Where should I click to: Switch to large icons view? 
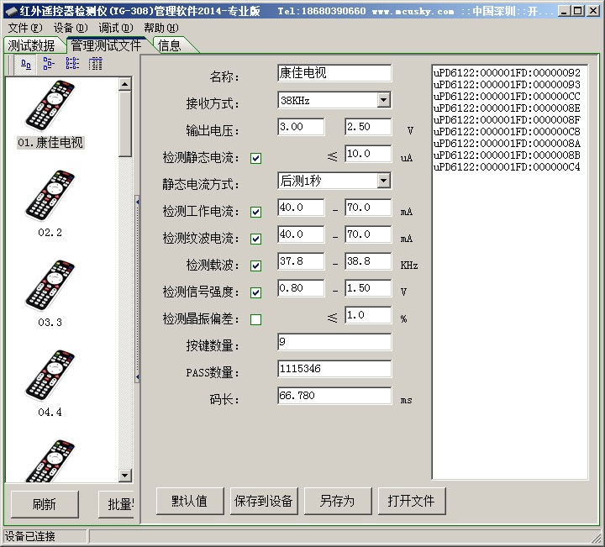point(25,63)
